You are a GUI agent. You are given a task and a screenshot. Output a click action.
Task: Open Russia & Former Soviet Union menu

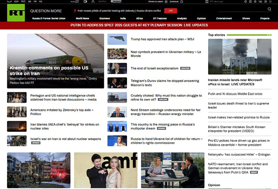click(49, 18)
